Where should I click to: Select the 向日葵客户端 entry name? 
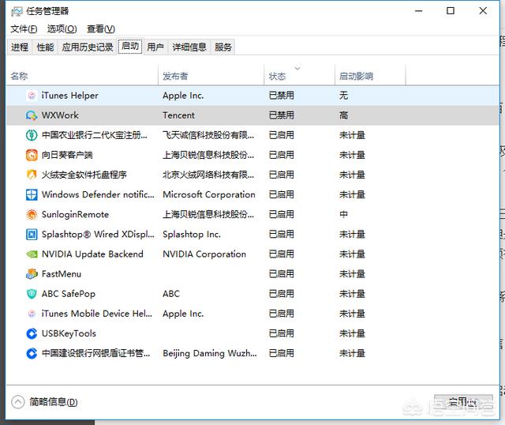pos(67,155)
